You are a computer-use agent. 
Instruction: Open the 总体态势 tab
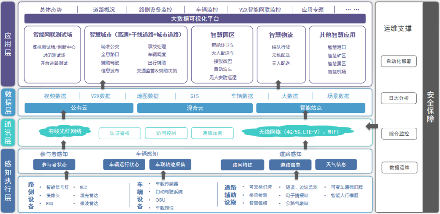pyautogui.click(x=50, y=9)
